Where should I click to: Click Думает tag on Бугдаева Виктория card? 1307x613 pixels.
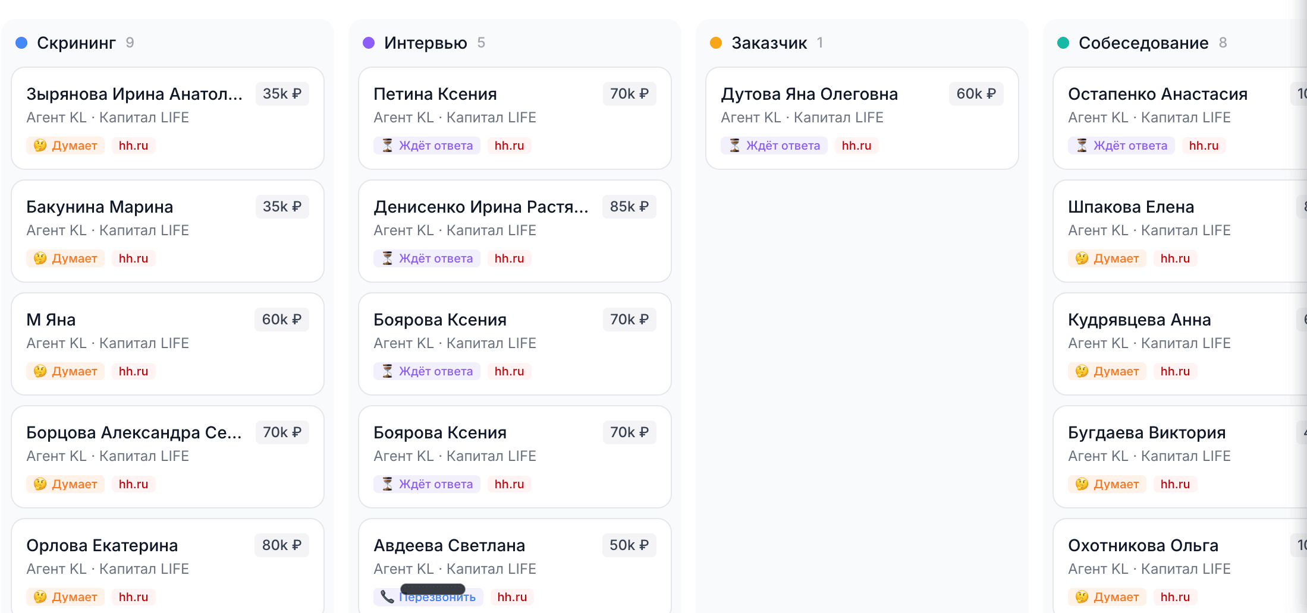[1107, 484]
